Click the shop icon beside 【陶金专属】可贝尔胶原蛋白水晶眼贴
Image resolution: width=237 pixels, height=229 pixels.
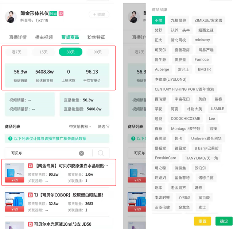point(30,166)
